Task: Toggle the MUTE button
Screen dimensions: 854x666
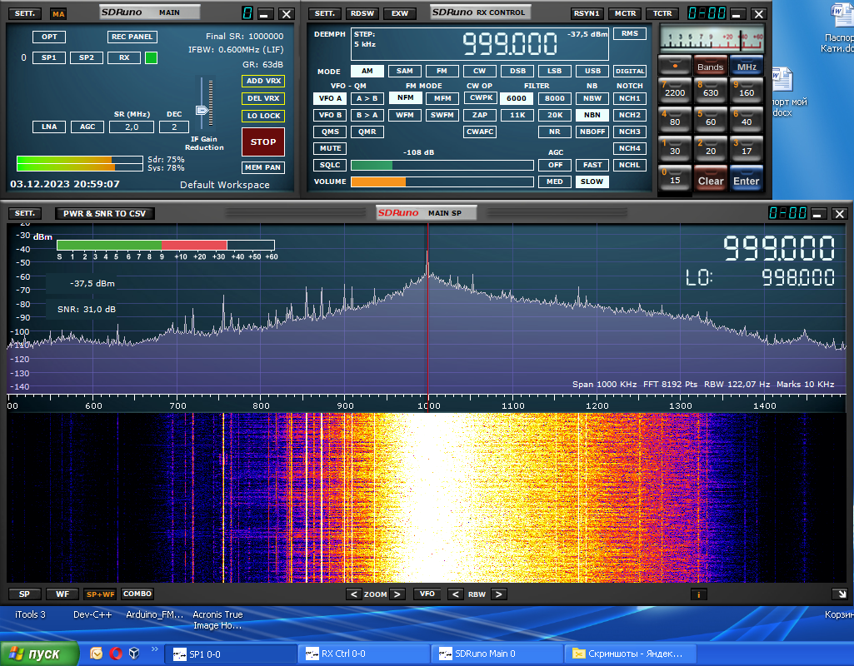Action: (x=330, y=148)
